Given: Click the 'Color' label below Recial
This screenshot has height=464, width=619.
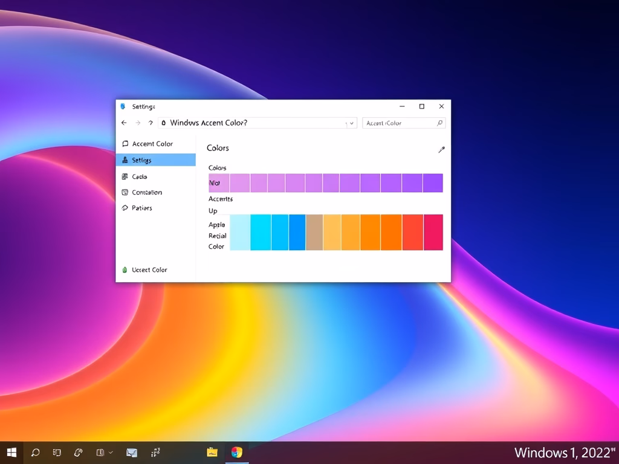Looking at the screenshot, I should 216,246.
